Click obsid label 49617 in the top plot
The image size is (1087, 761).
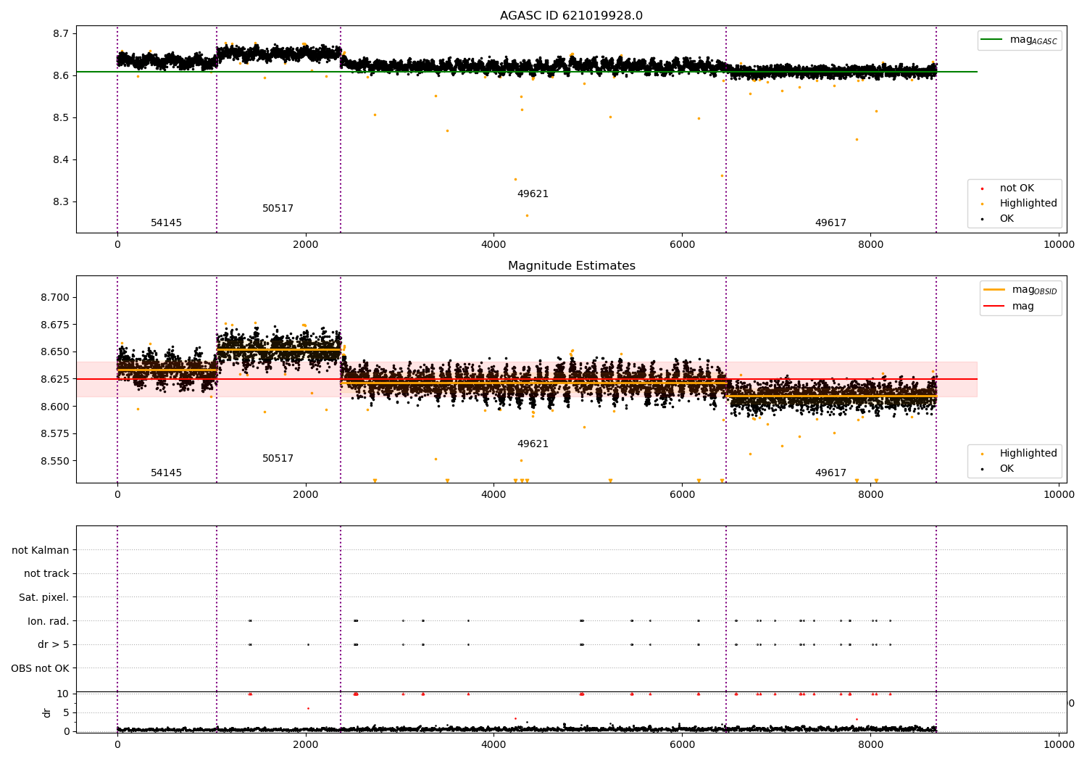[x=830, y=223]
